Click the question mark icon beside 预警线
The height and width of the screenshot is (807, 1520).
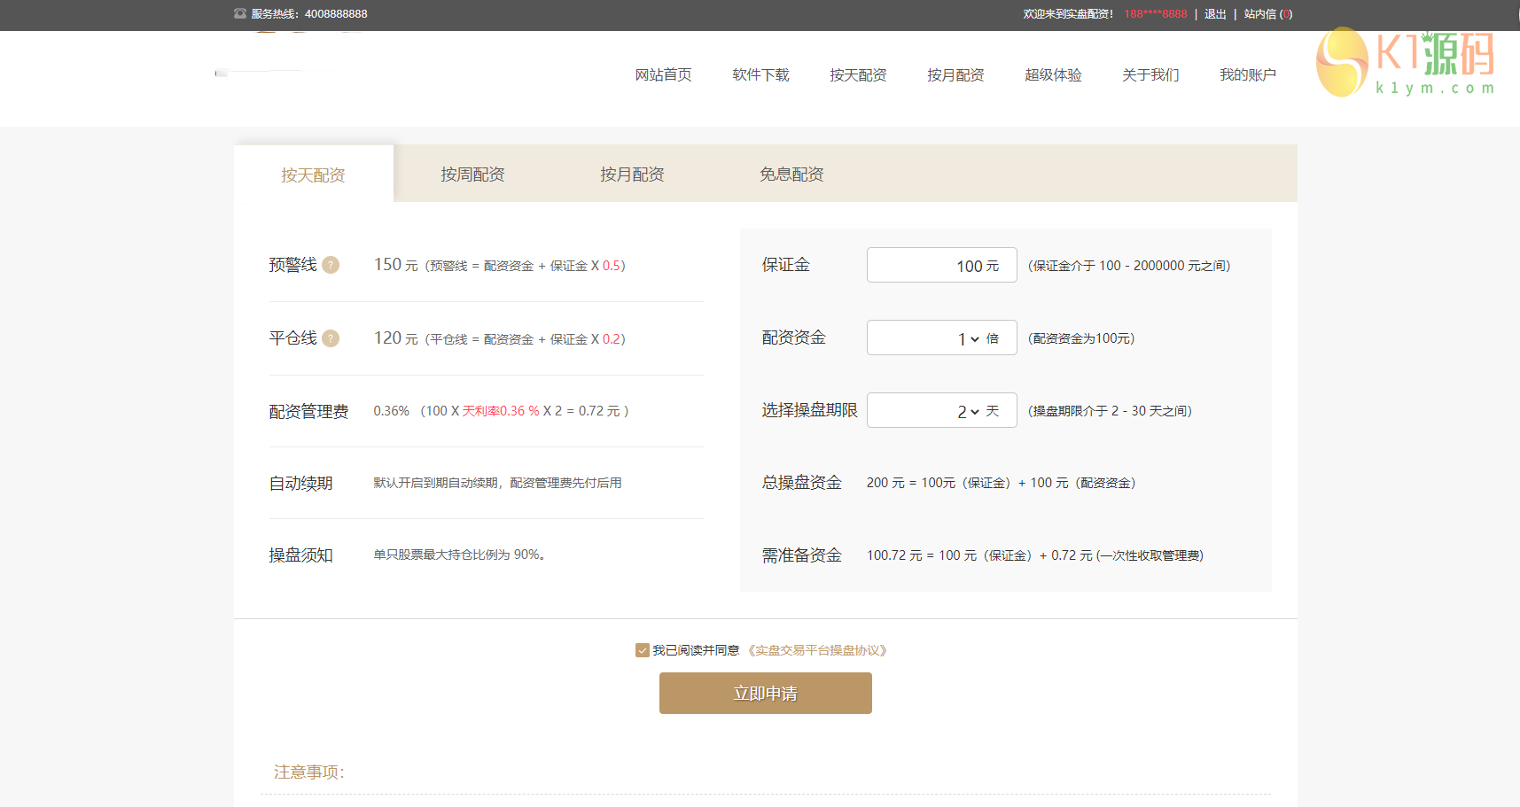click(331, 265)
